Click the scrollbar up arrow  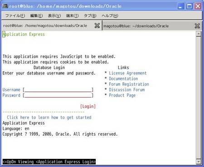[x=199, y=34]
